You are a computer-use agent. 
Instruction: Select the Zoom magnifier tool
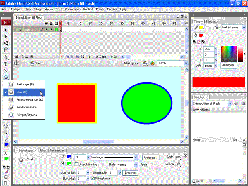click(6, 133)
